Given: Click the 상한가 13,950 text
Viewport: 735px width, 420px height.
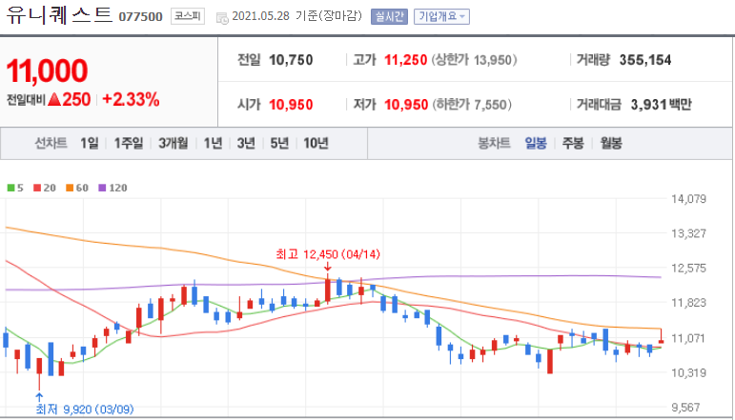Looking at the screenshot, I should click(x=475, y=60).
